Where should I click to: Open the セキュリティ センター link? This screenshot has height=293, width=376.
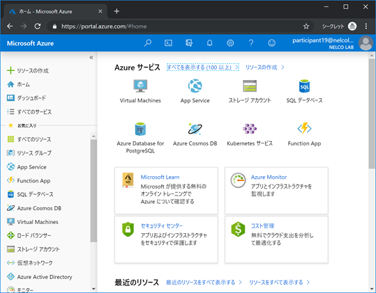[x=162, y=225]
